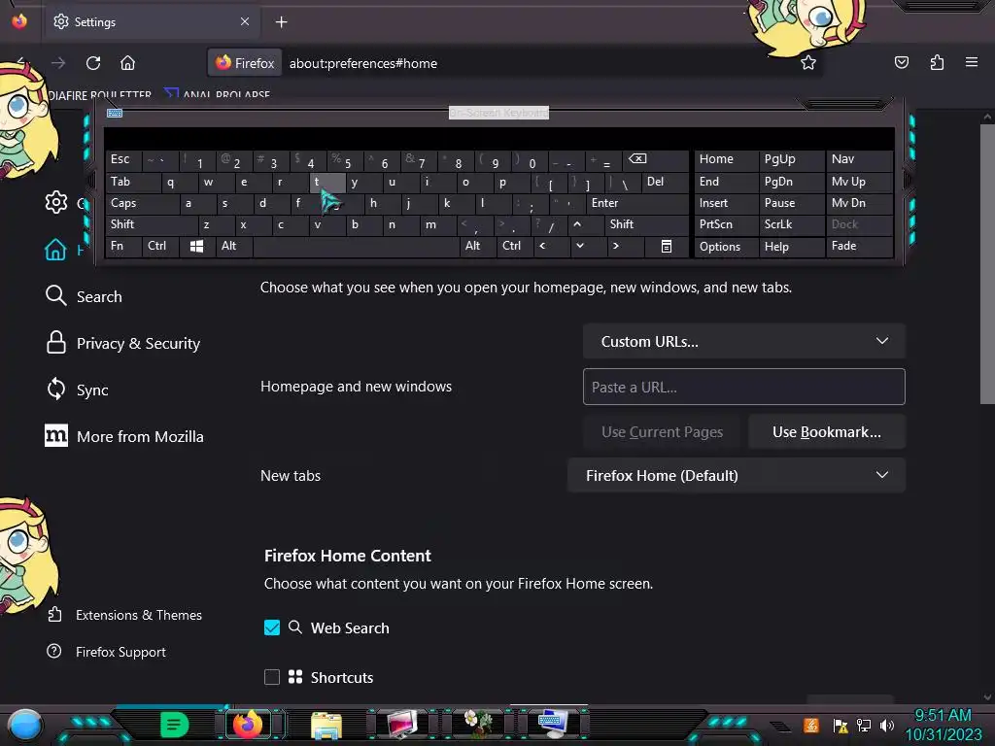Click the taskbar clock showing 9:51 AM
Image resolution: width=995 pixels, height=746 pixels.
tap(943, 725)
